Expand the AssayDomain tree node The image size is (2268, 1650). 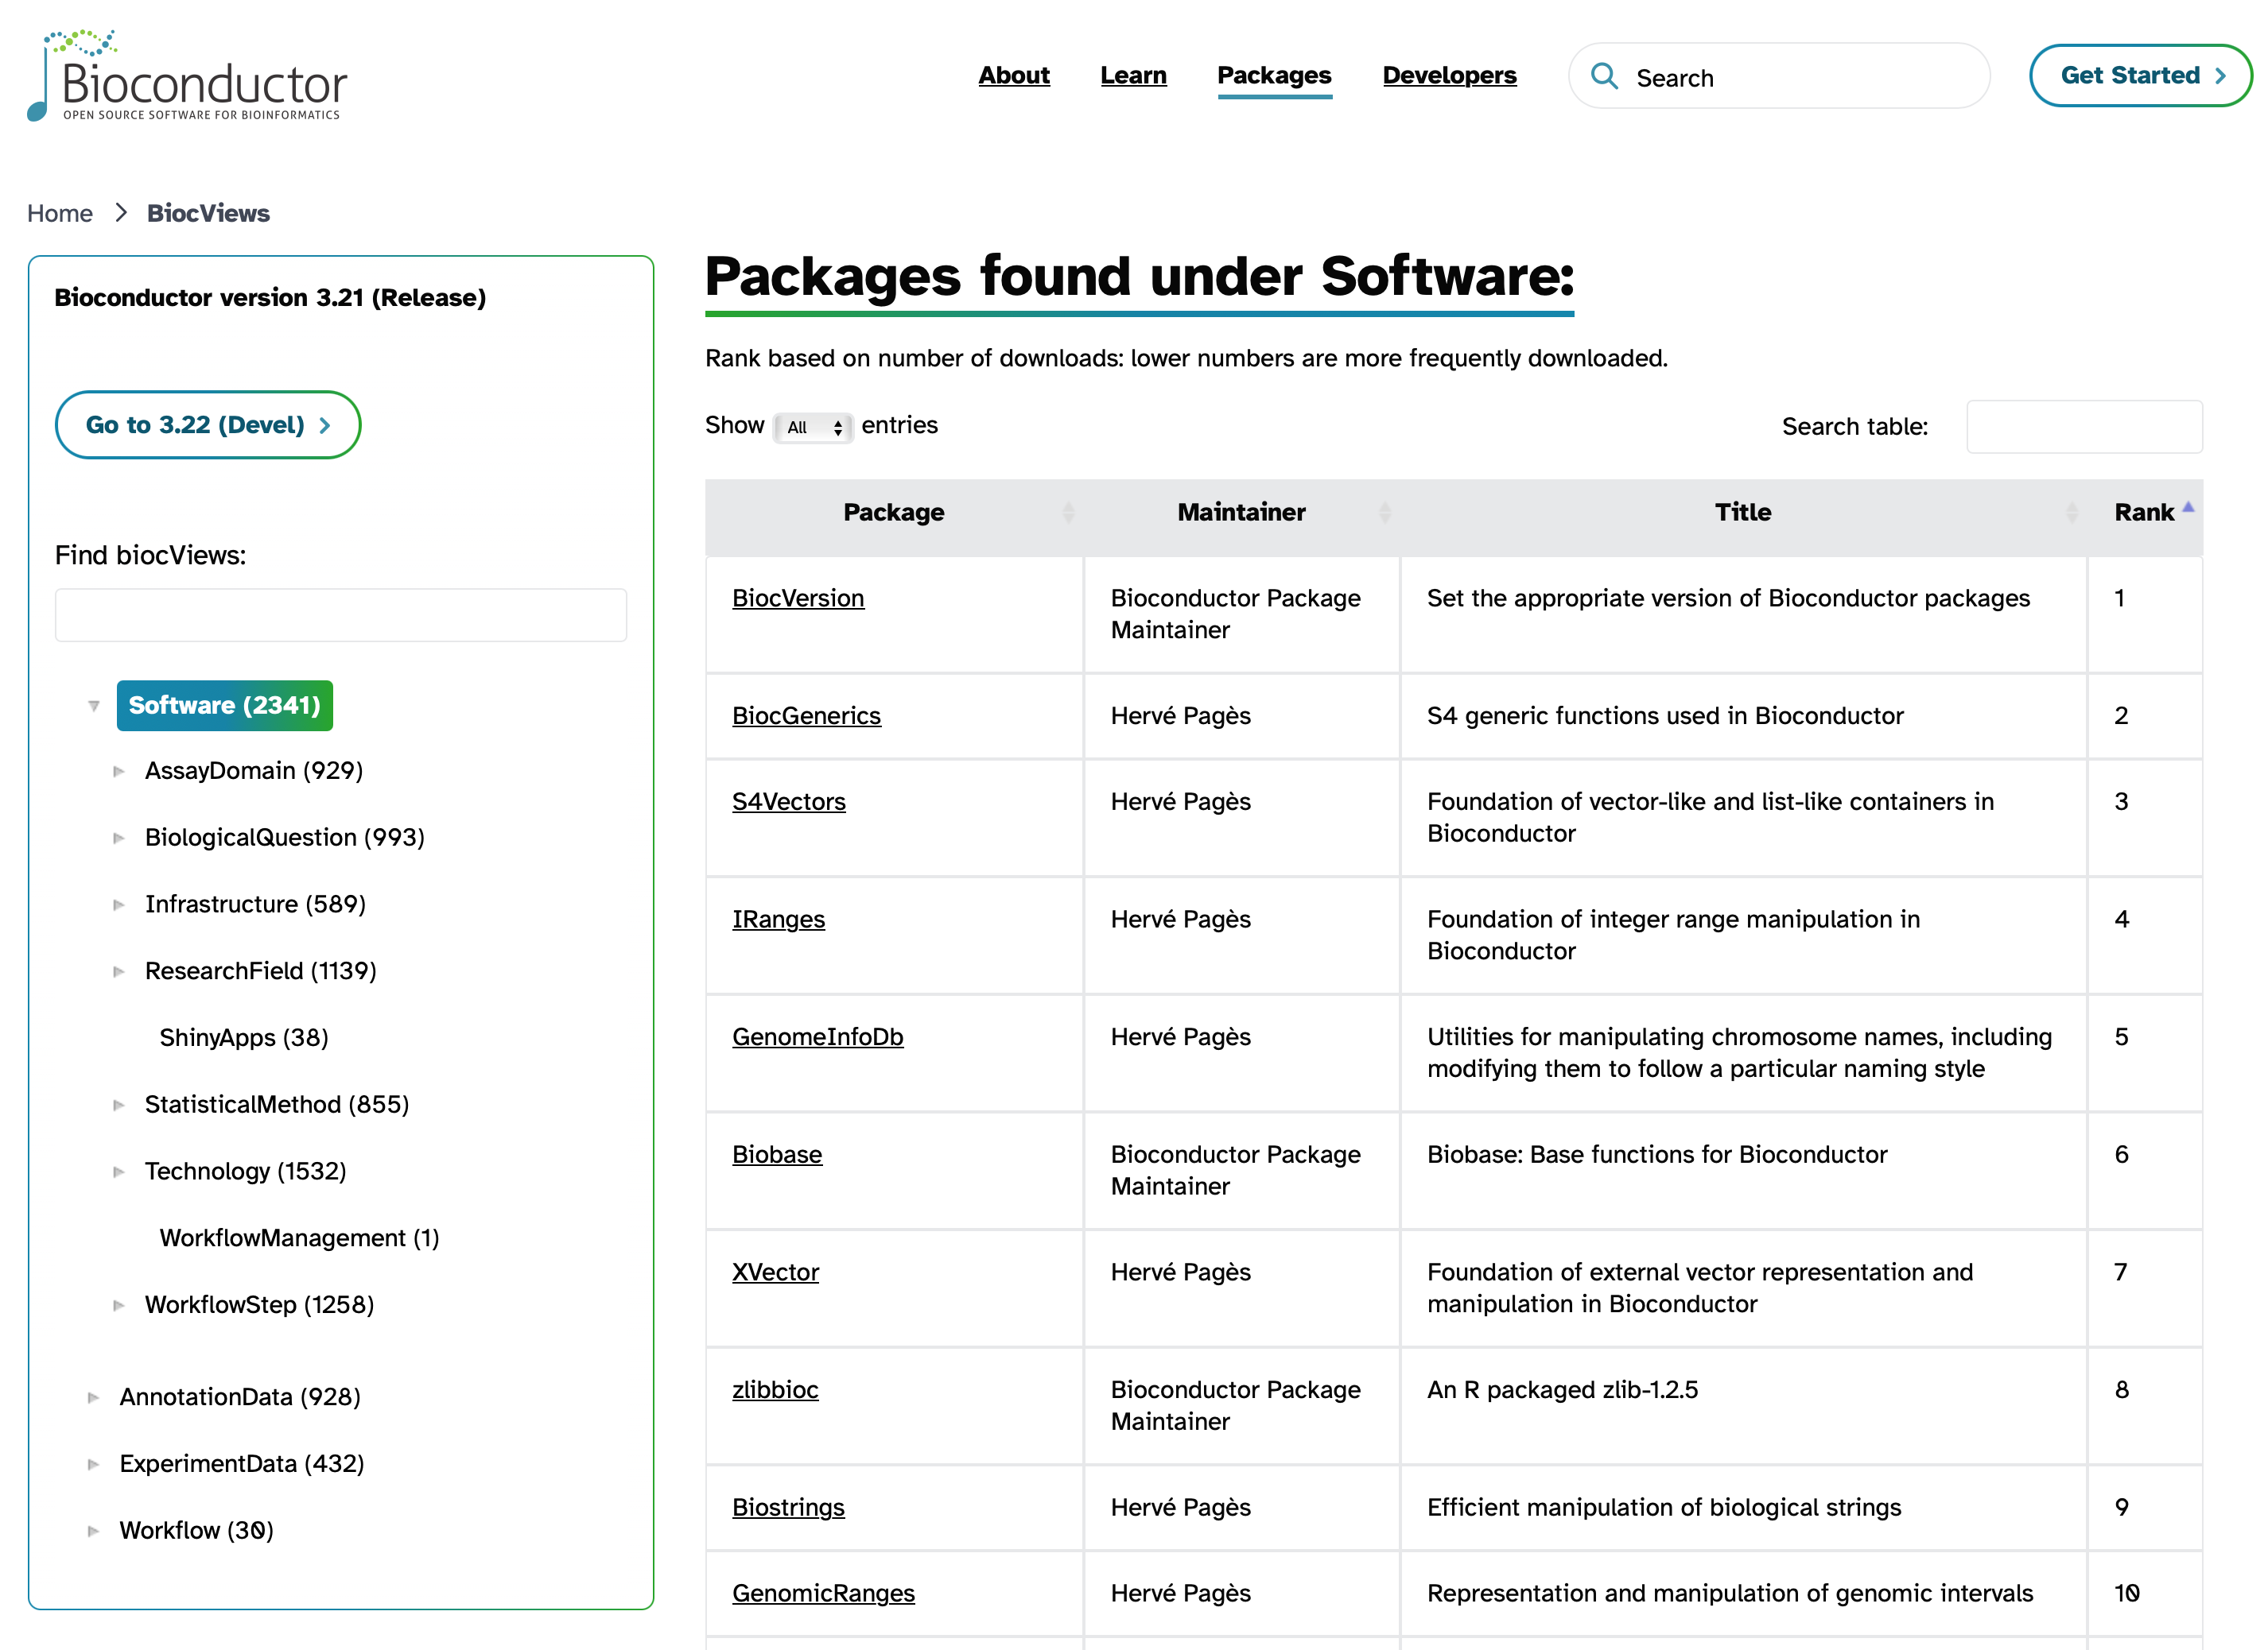click(119, 770)
